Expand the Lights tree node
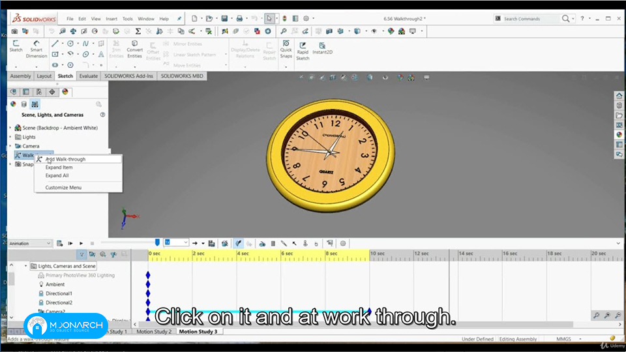The height and width of the screenshot is (352, 626). click(x=10, y=137)
